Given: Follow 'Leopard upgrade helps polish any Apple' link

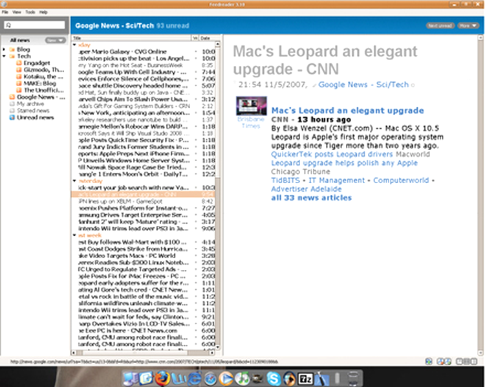Looking at the screenshot, I should click(x=344, y=163).
